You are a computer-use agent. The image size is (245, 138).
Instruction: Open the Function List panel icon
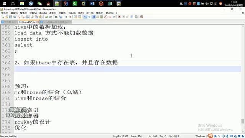tap(106, 17)
